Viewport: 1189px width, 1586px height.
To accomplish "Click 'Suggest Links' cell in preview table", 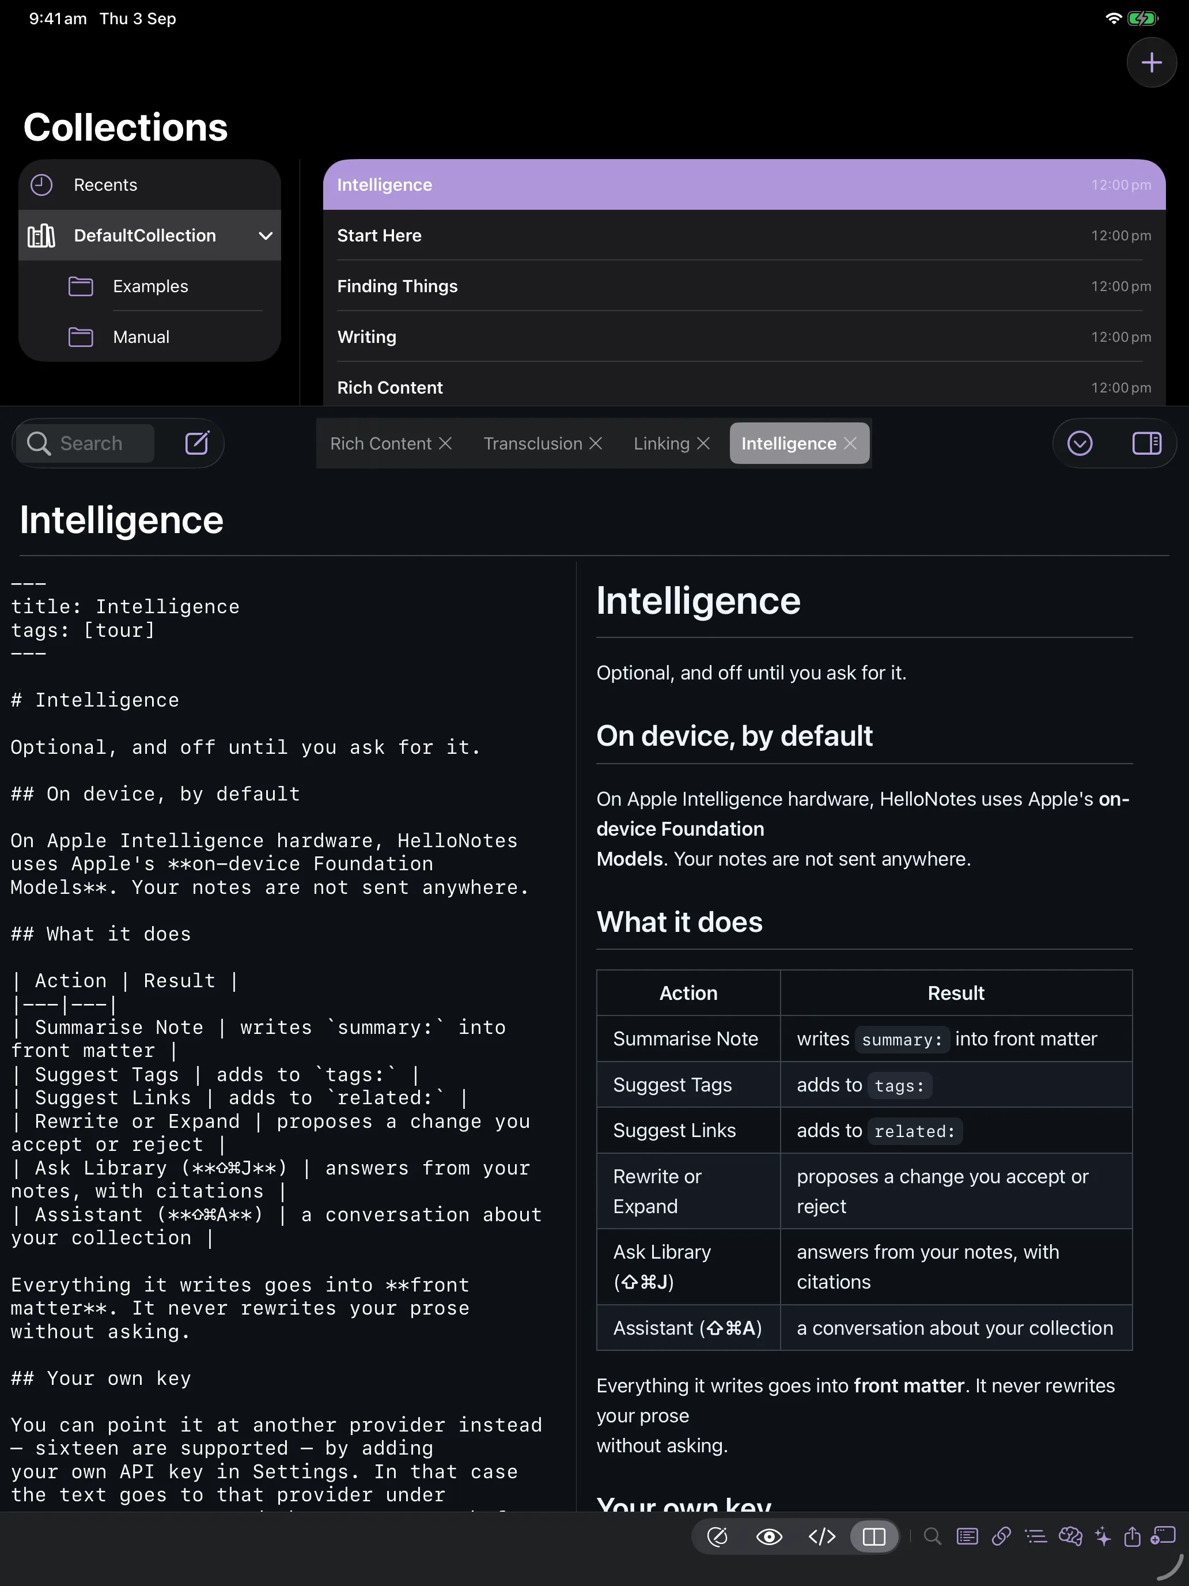I will [x=688, y=1130].
